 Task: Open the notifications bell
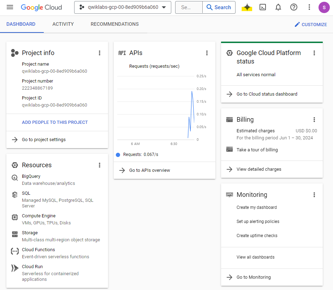coord(278,7)
